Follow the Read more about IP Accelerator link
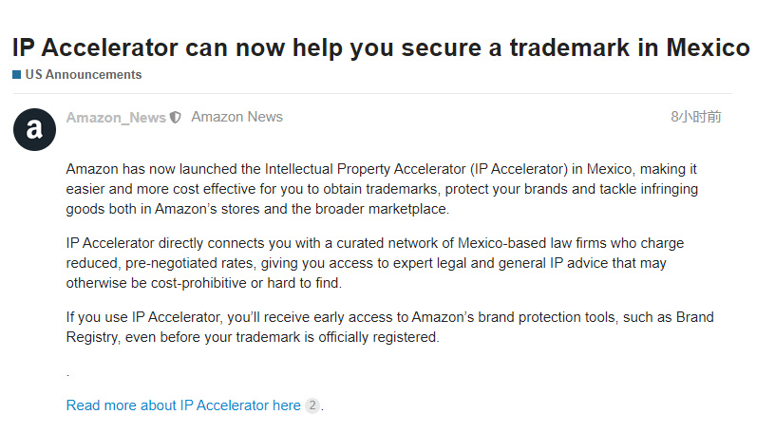775x433 pixels. [x=183, y=405]
